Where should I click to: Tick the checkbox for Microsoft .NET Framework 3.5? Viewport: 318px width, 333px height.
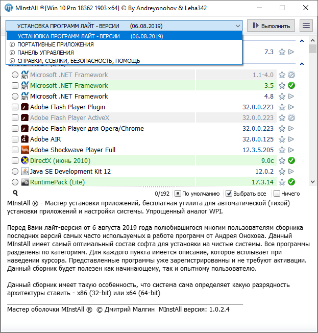click(15, 86)
